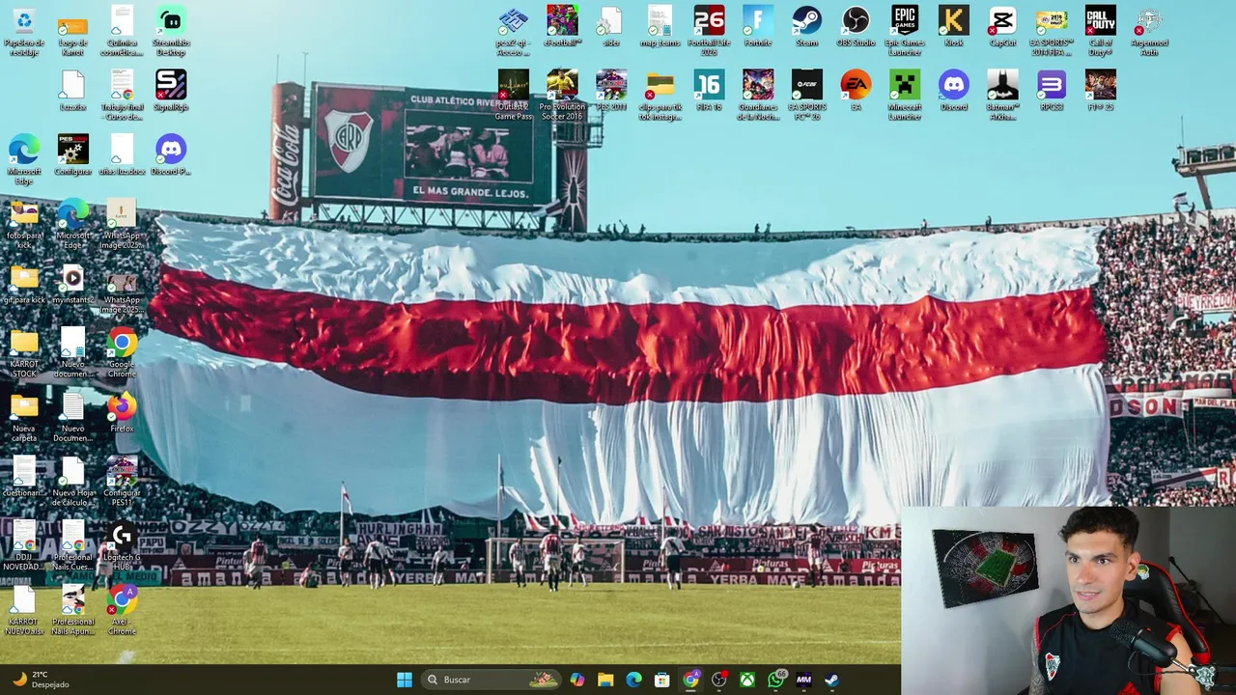The height and width of the screenshot is (695, 1236).
Task: Open Google Chrome from the taskbar
Action: coord(690,680)
